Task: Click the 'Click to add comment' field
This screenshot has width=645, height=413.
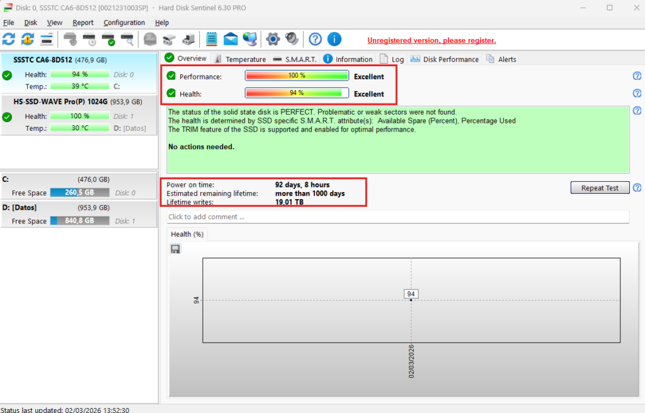Action: pyautogui.click(x=397, y=217)
